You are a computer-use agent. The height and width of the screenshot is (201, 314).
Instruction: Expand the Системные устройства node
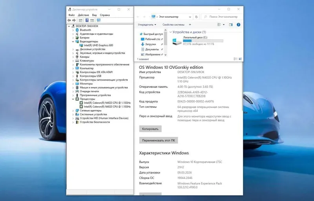(73, 114)
